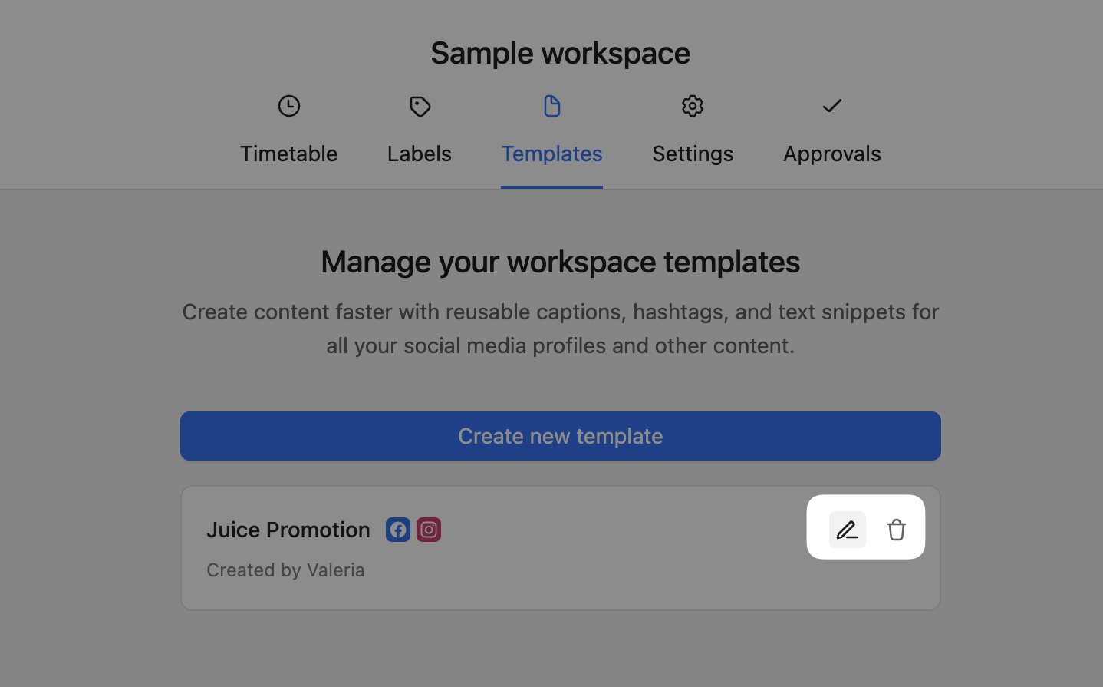Click the clock icon above Timetable
This screenshot has height=687, width=1103.
pos(289,106)
